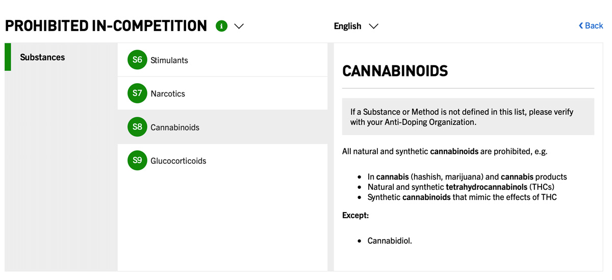Image resolution: width=612 pixels, height=280 pixels.
Task: Go Back using the Back link
Action: pyautogui.click(x=594, y=26)
